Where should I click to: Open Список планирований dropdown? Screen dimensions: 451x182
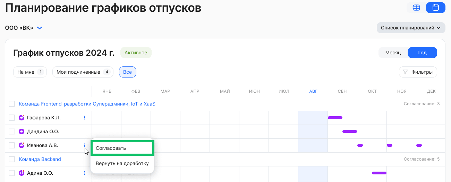[411, 28]
